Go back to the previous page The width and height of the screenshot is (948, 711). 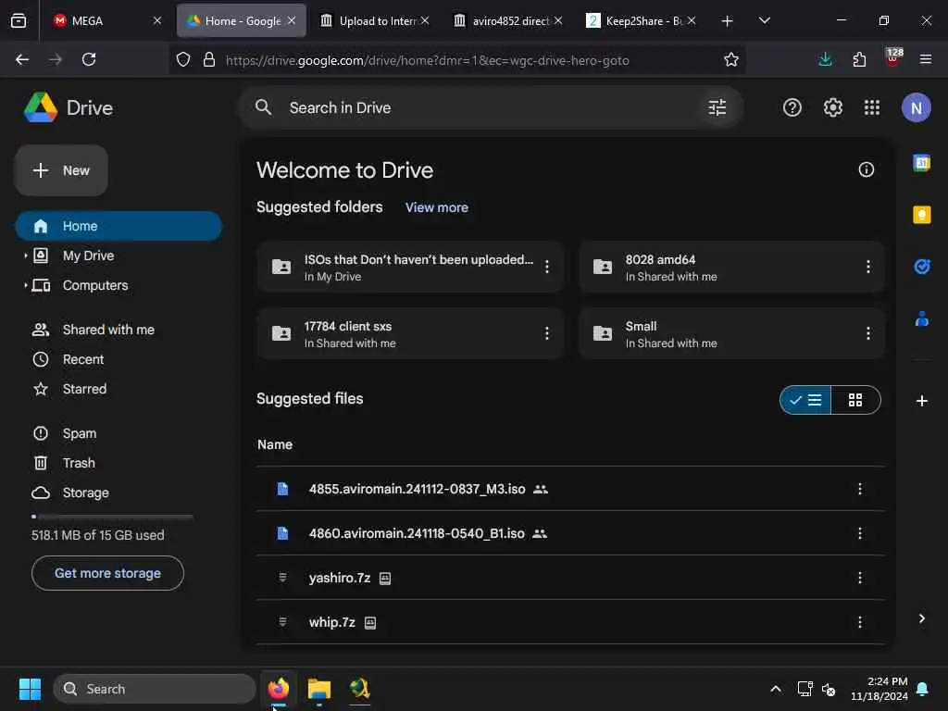coord(22,59)
